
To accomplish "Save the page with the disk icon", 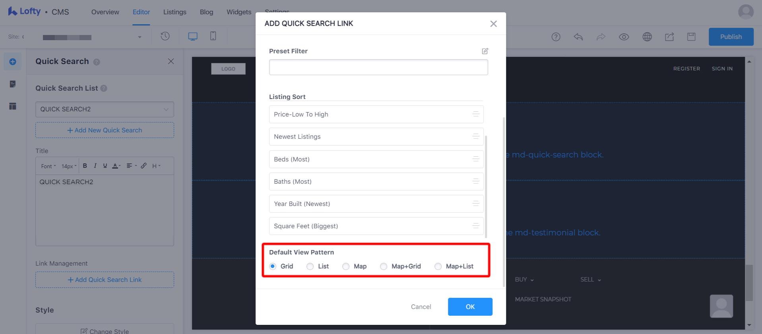I will coord(691,37).
